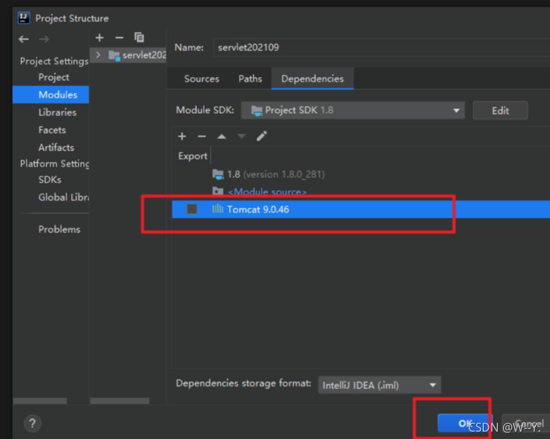Click the module list horizontal scrollbar
Viewport: 550px width, 439px height.
coord(120,400)
